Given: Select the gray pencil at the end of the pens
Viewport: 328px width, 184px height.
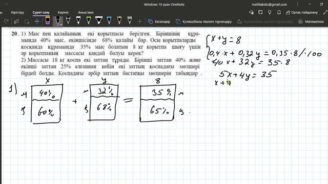Looking at the screenshot, I should click(130, 20).
